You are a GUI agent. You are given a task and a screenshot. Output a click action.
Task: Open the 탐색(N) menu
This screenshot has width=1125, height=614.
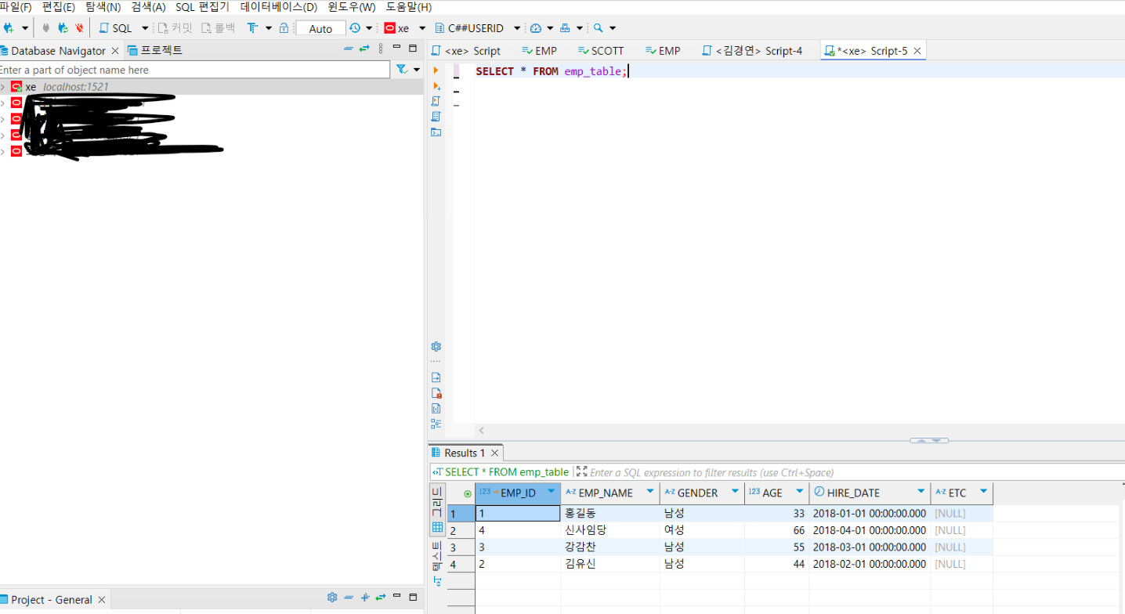[x=103, y=7]
